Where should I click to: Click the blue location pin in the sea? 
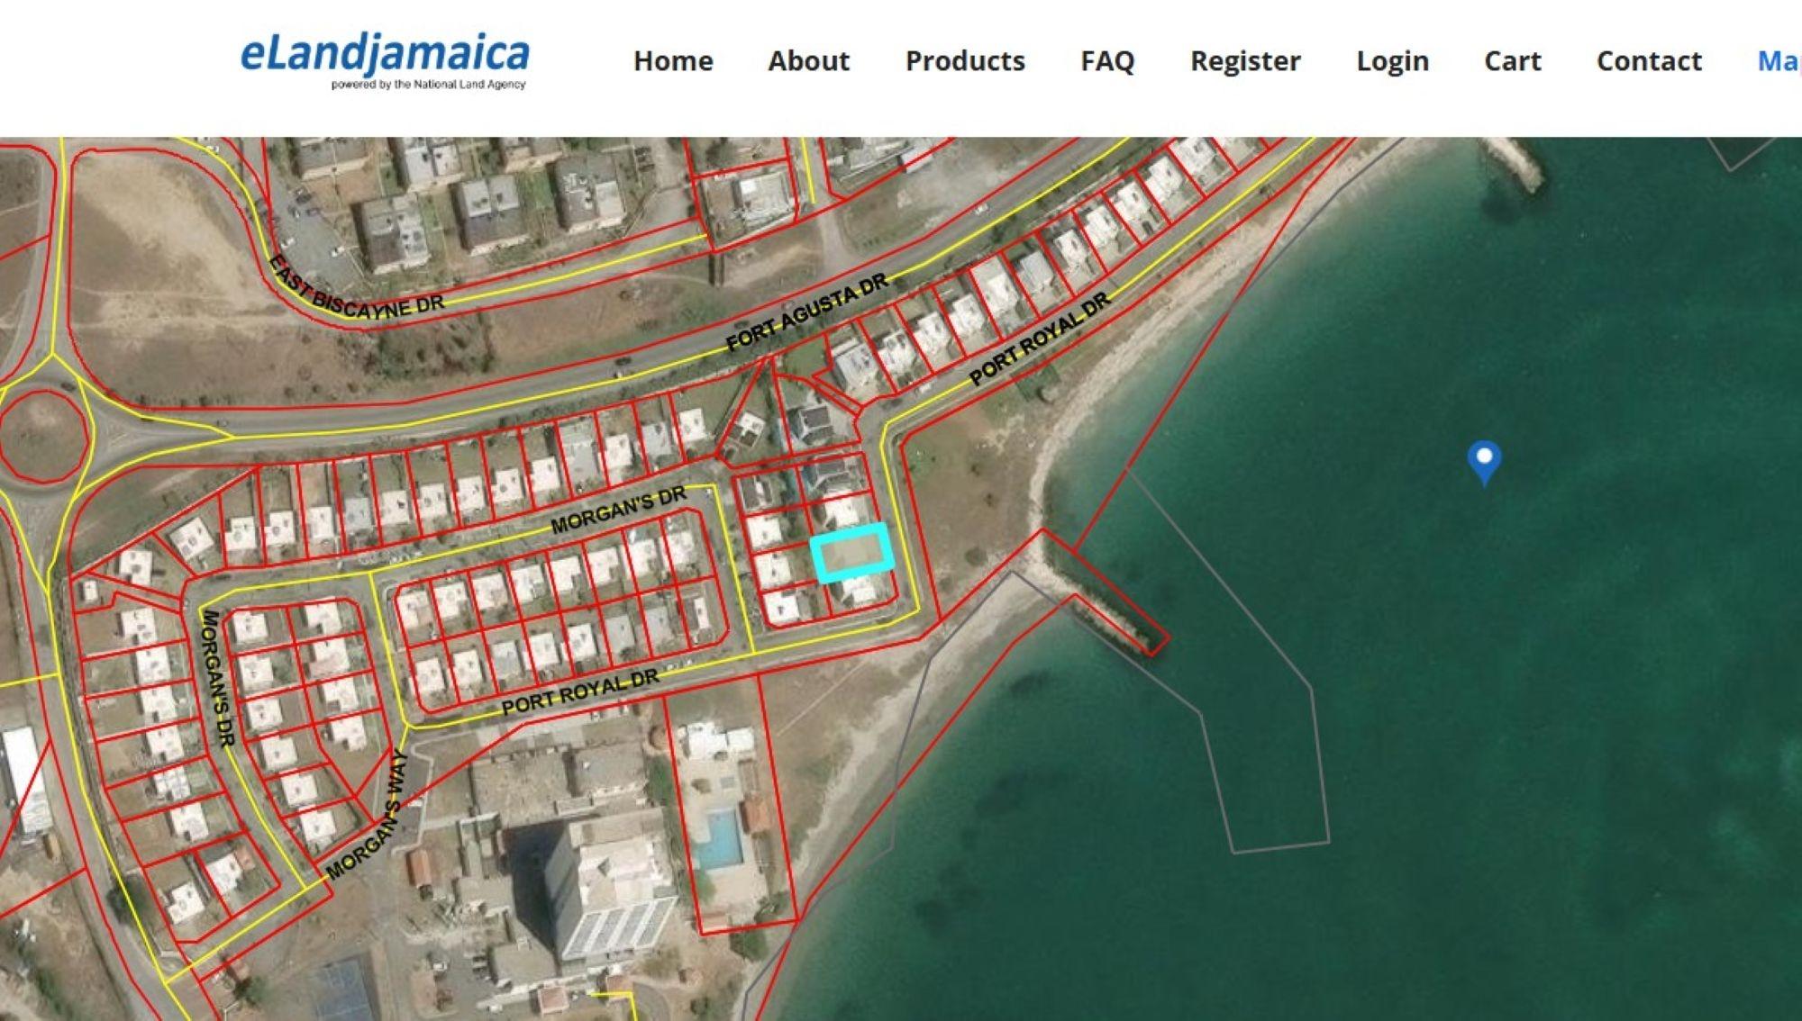coord(1483,460)
